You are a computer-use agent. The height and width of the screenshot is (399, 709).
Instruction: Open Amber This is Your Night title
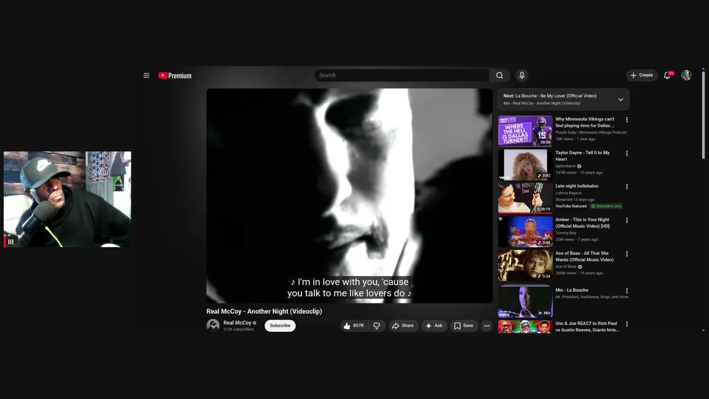point(583,223)
